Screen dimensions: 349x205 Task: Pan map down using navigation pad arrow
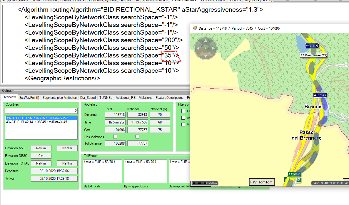[x=206, y=56]
